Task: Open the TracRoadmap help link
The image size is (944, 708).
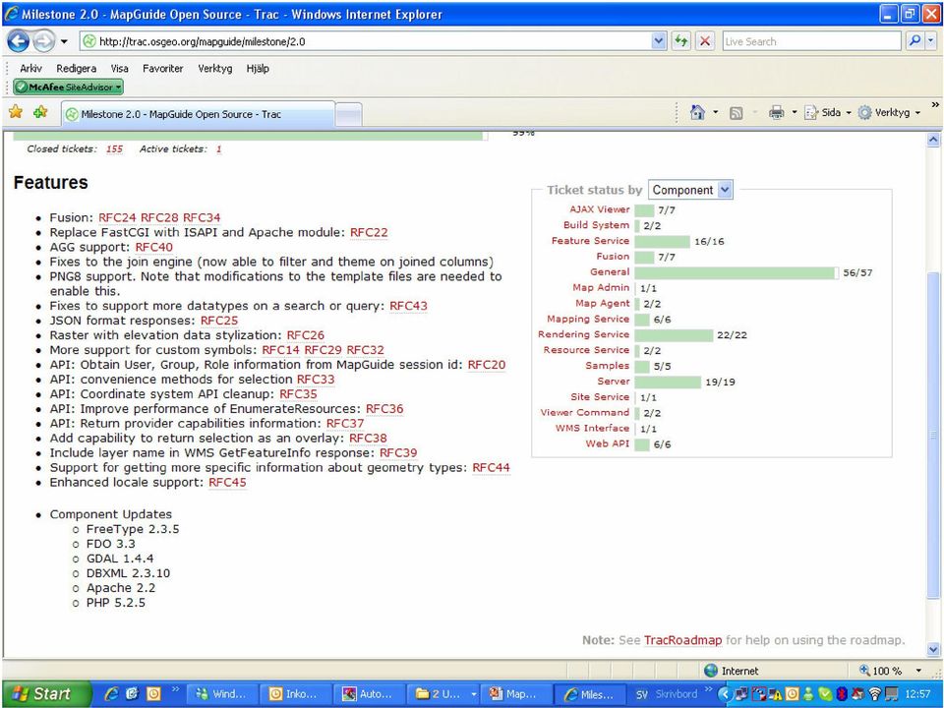Action: [x=682, y=640]
